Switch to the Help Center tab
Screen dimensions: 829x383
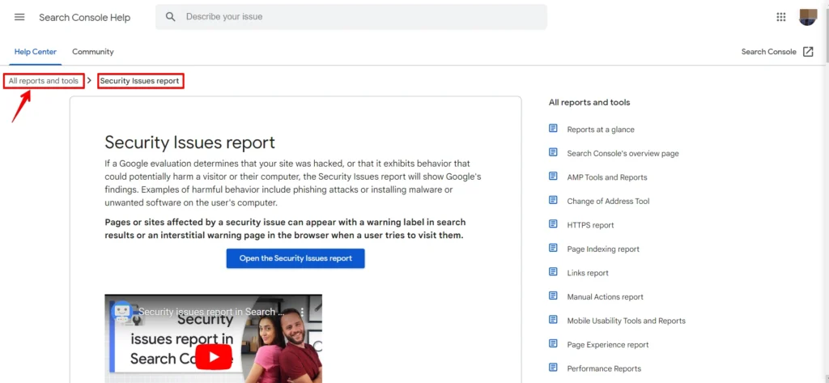[x=36, y=52]
